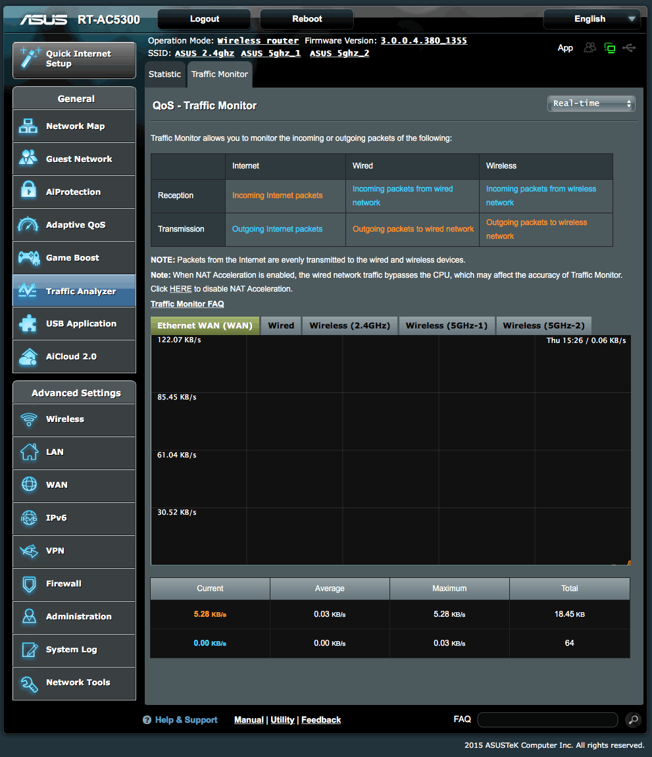Open the Traffic Monitor FAQ link
The height and width of the screenshot is (757, 652).
(187, 303)
